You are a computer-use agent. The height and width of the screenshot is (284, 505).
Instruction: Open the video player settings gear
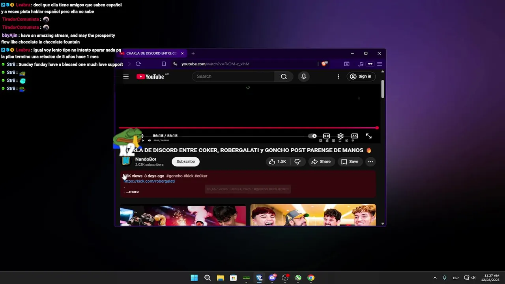340,136
